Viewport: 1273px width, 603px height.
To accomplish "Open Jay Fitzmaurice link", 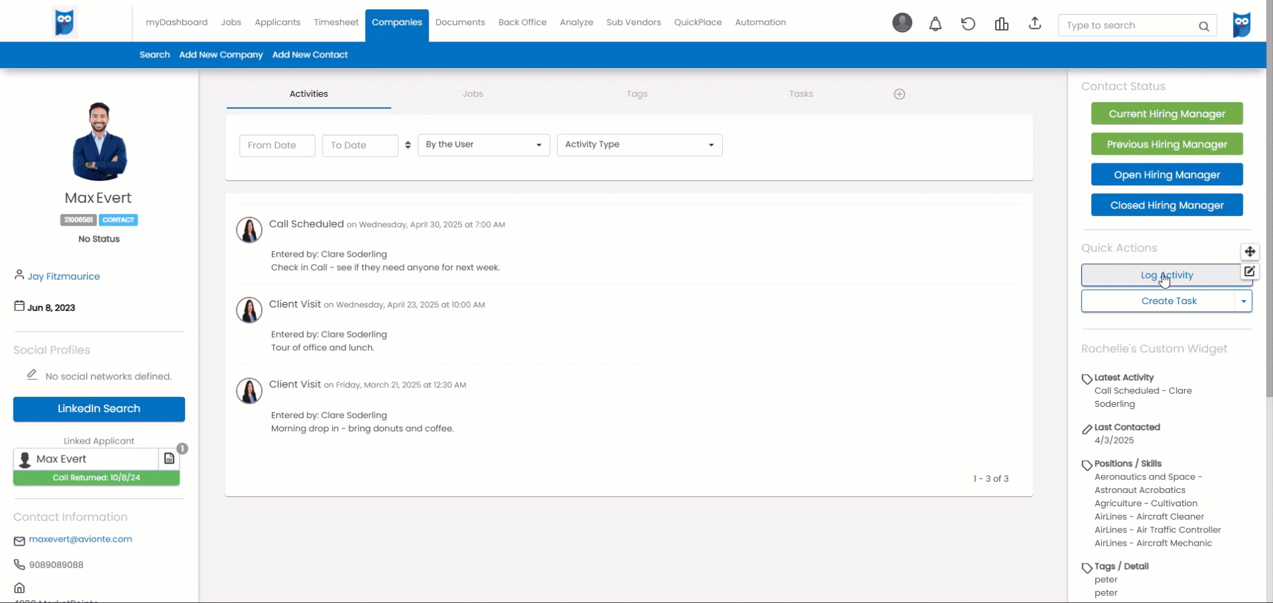I will click(x=63, y=276).
